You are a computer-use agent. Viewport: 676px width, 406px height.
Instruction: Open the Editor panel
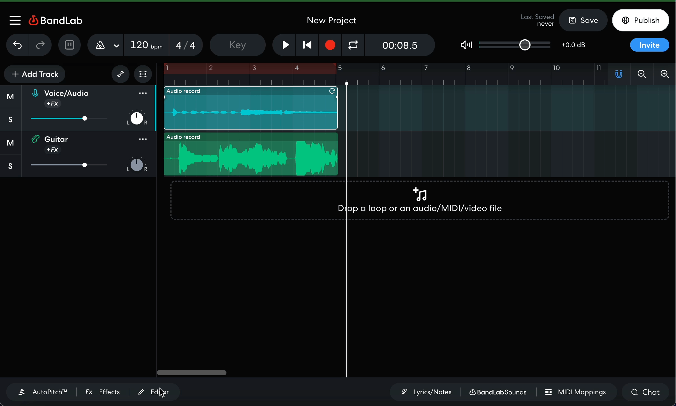coord(154,392)
